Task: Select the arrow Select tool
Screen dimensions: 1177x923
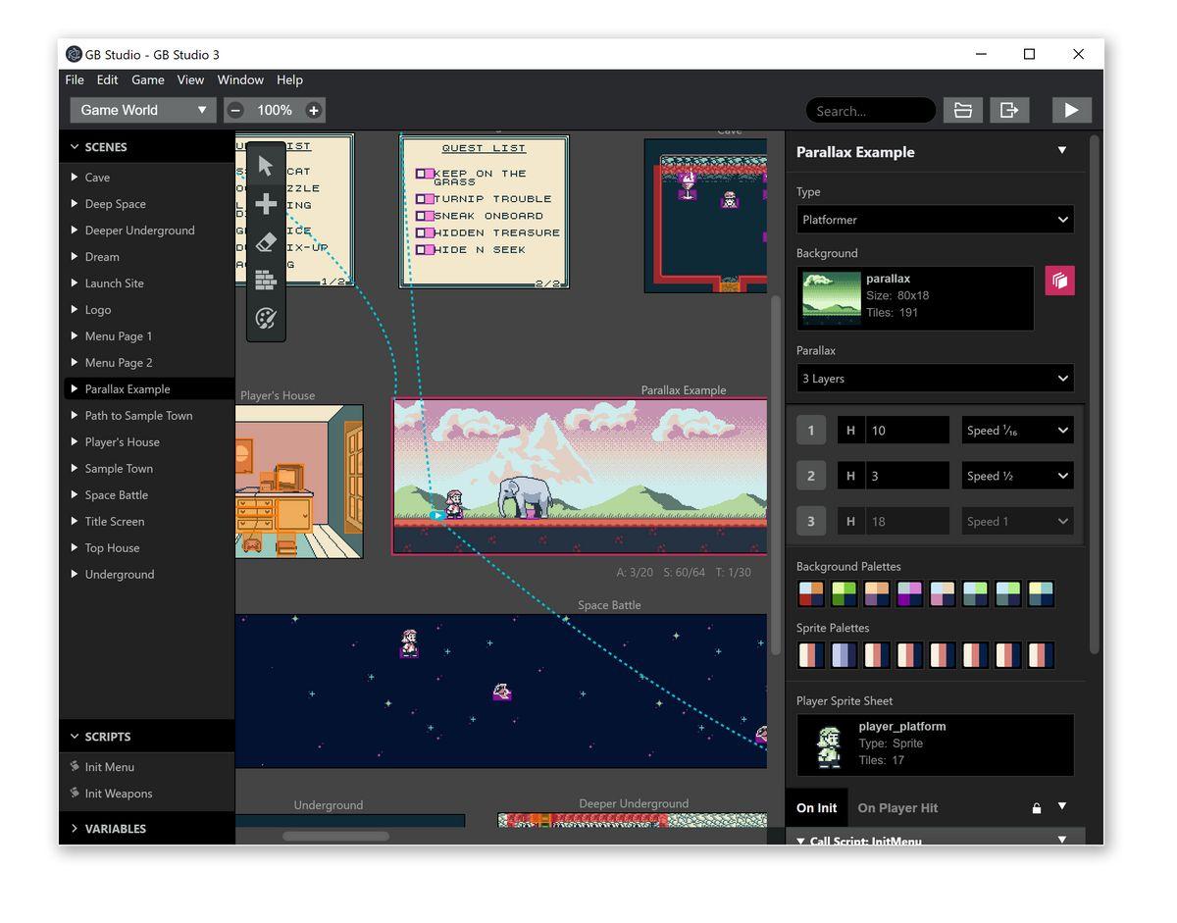Action: pos(266,166)
